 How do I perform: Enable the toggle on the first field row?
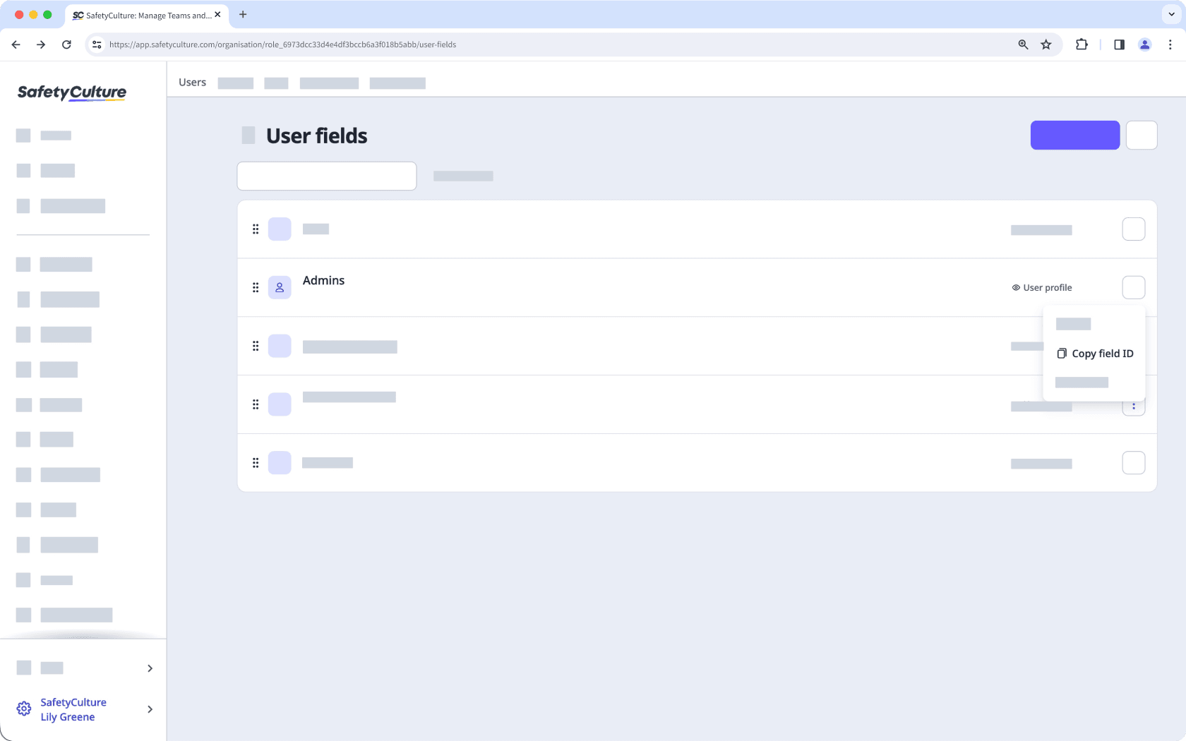[1134, 229]
